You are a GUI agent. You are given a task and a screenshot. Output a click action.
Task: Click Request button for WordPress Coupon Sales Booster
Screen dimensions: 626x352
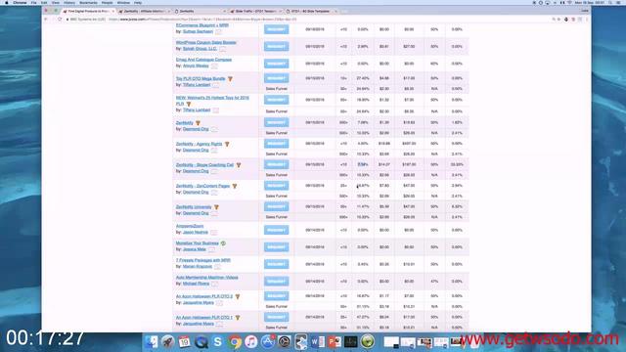point(276,46)
